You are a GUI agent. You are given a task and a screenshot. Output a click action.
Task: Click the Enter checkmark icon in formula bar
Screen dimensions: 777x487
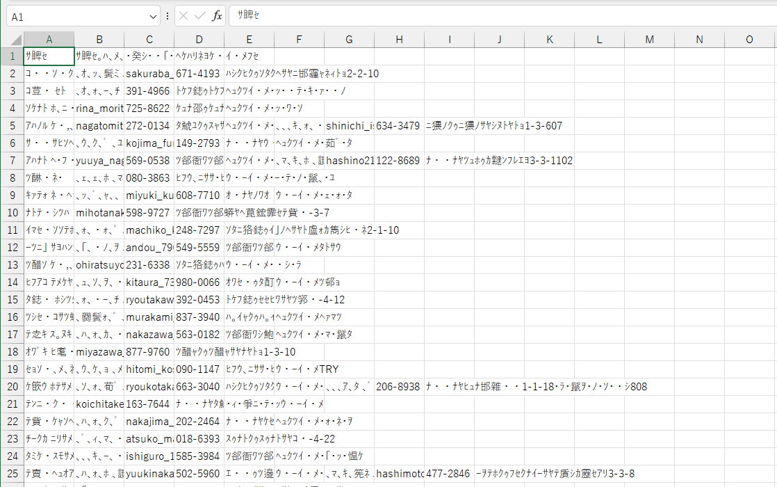[x=200, y=15]
